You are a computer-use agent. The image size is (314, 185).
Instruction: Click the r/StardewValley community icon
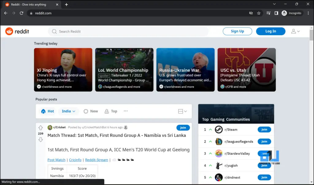pos(219,153)
